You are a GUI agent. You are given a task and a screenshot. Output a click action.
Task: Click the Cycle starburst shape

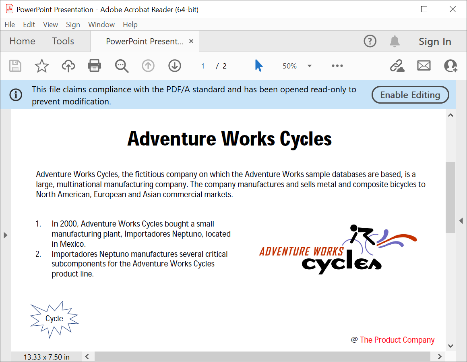coord(54,319)
